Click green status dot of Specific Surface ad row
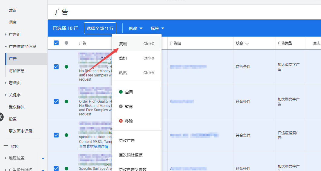This screenshot has width=321, height=171. (66, 169)
